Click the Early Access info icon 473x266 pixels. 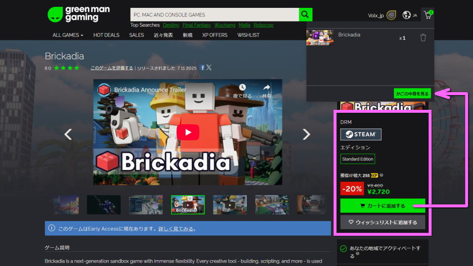pos(52,228)
